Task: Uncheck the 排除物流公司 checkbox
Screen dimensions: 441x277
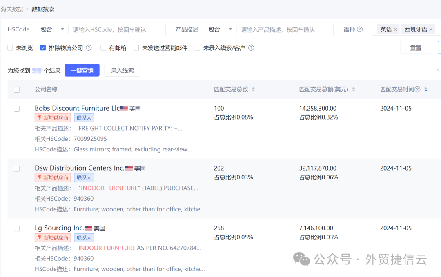Action: [x=43, y=47]
